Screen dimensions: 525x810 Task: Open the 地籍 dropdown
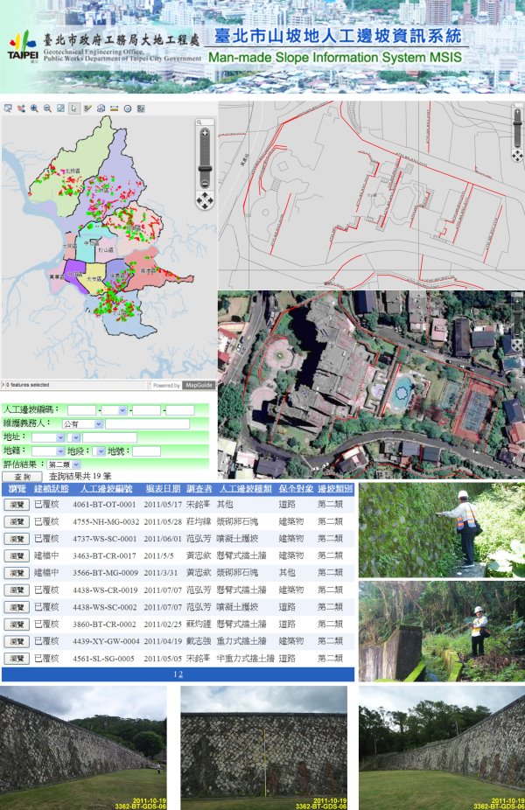pyautogui.click(x=48, y=451)
